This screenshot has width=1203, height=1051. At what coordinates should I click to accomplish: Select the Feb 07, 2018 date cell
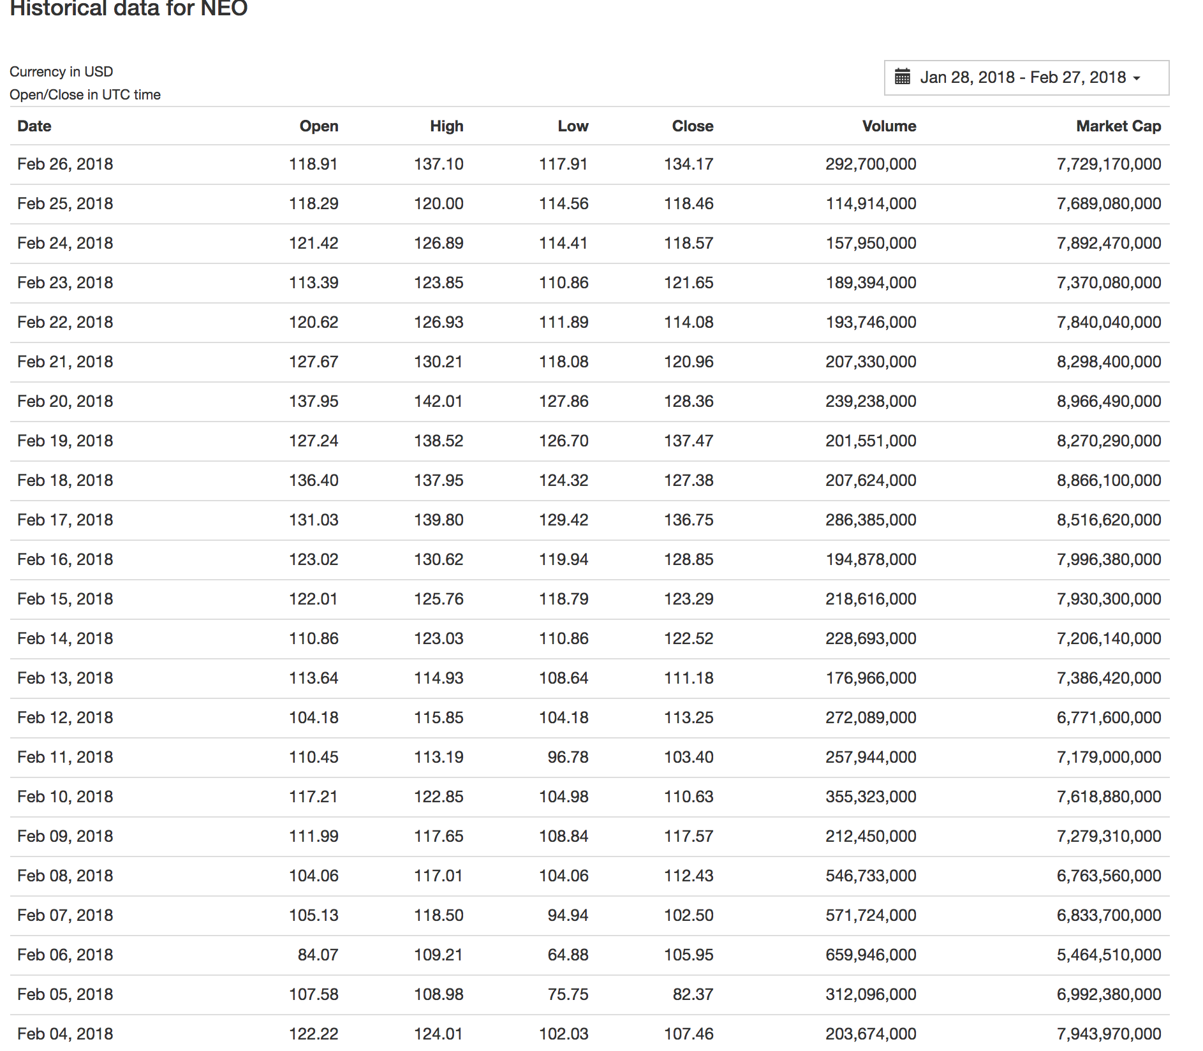65,916
